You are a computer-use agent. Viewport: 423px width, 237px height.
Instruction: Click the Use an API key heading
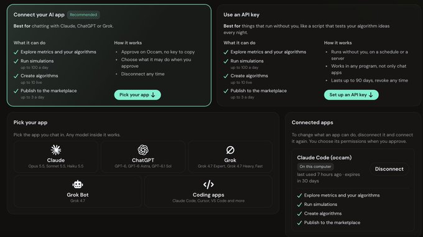pyautogui.click(x=241, y=15)
